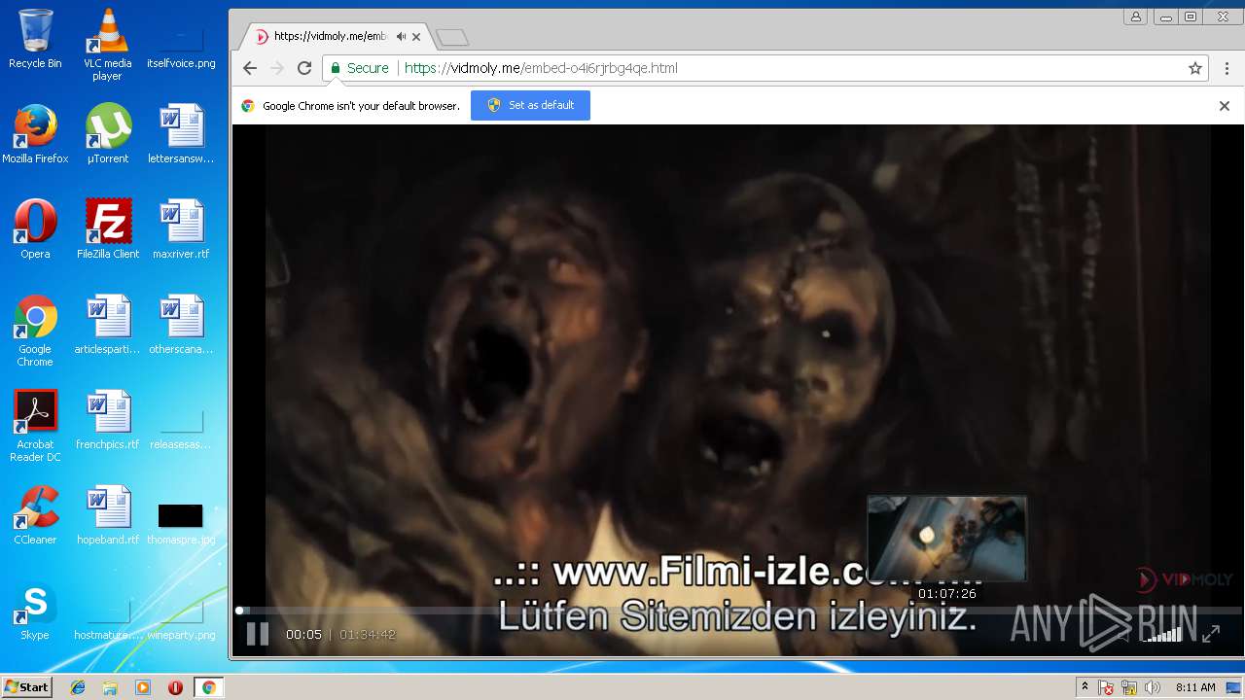Seek on the video progress bar
This screenshot has height=700, width=1245.
click(739, 611)
